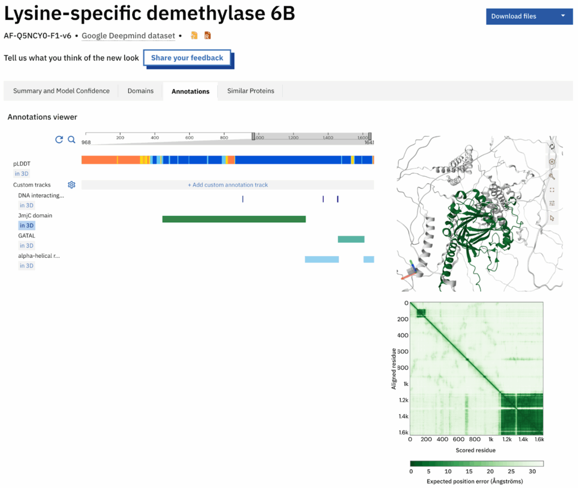This screenshot has height=488, width=578.
Task: Click Add custom annotation track
Action: point(227,184)
